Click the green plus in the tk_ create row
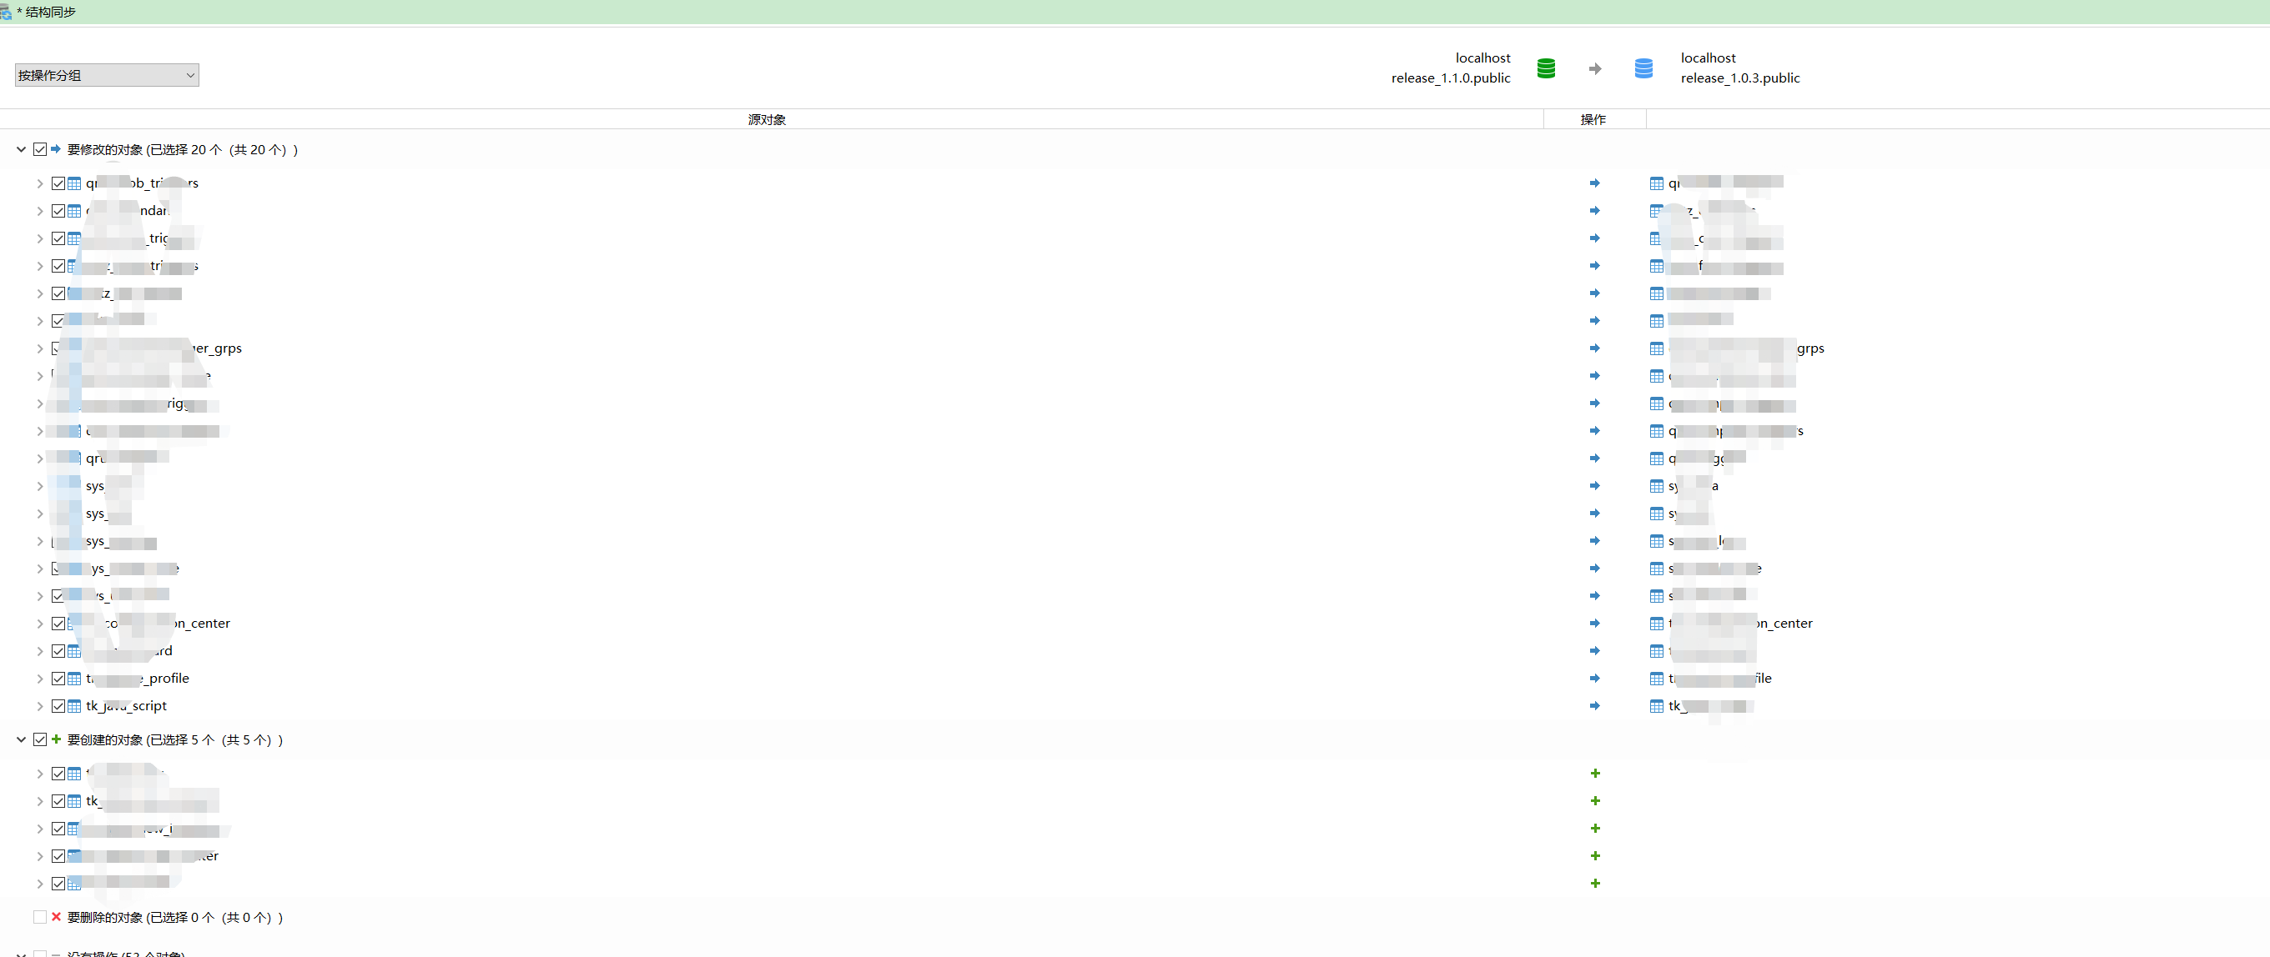This screenshot has height=957, width=2270. (1595, 801)
